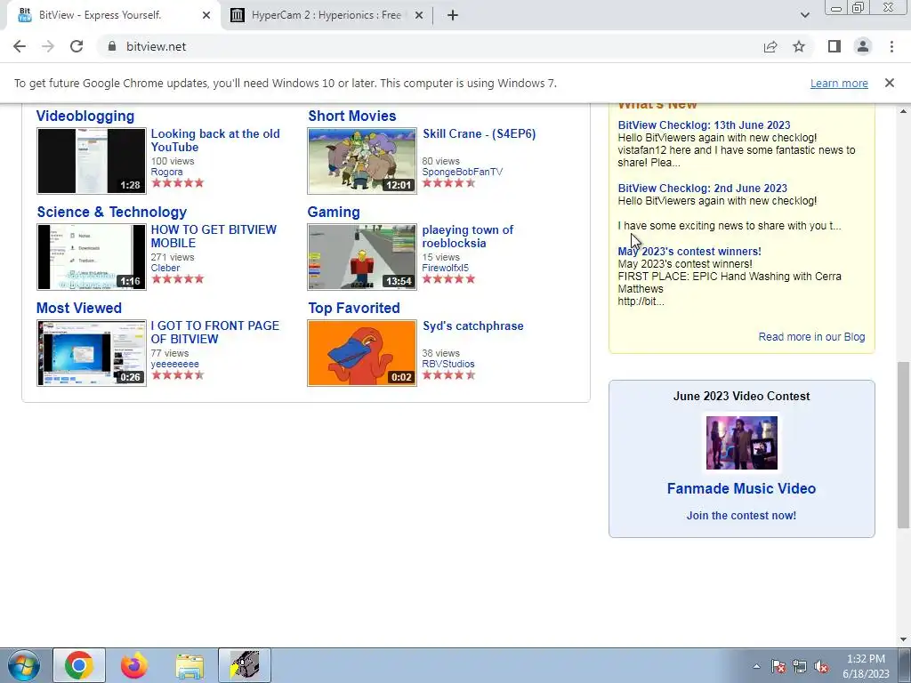Viewport: 911px width, 683px height.
Task: Visit RBVStudios' channel
Action: pyautogui.click(x=448, y=364)
